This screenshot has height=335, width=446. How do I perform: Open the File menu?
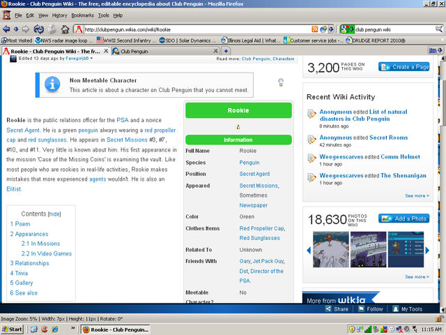pyautogui.click(x=18, y=15)
